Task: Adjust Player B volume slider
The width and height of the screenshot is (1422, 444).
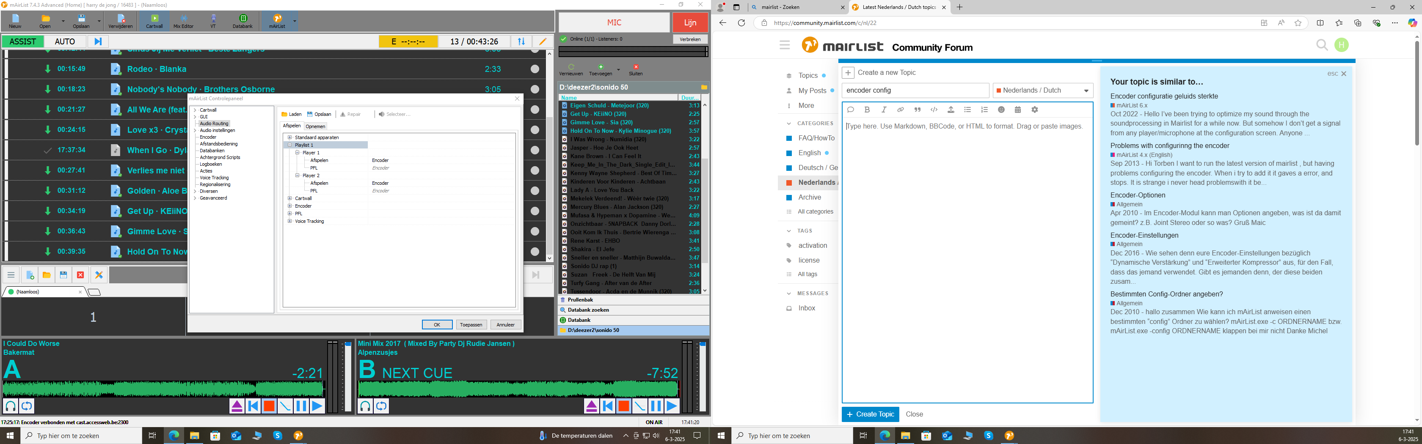Action: 702,377
